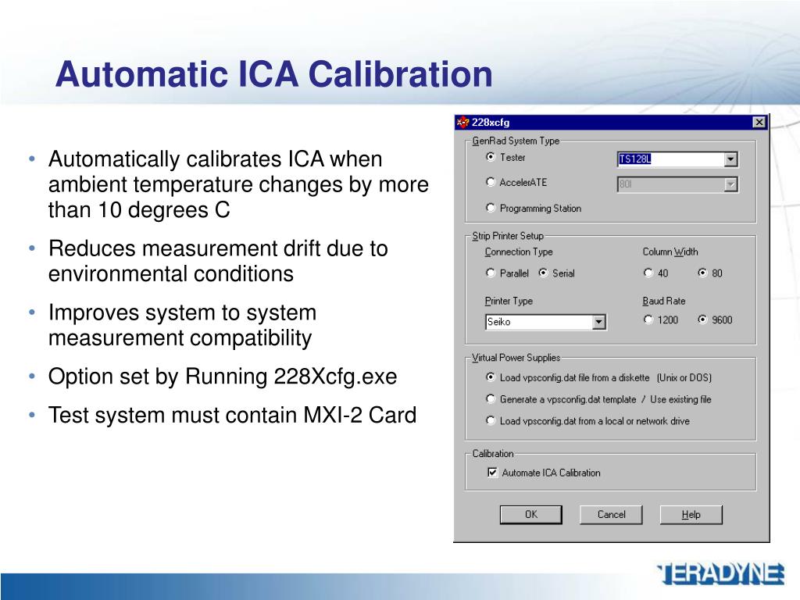
Task: Expand the Seiko printer type dropdown arrow
Action: tap(599, 322)
